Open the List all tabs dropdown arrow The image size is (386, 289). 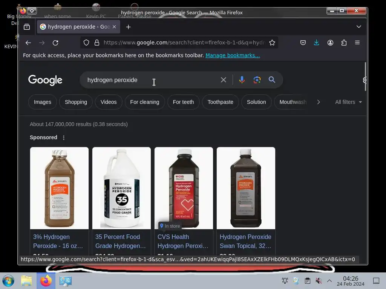359,27
